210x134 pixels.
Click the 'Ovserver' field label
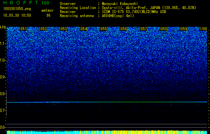pyautogui.click(x=68, y=4)
